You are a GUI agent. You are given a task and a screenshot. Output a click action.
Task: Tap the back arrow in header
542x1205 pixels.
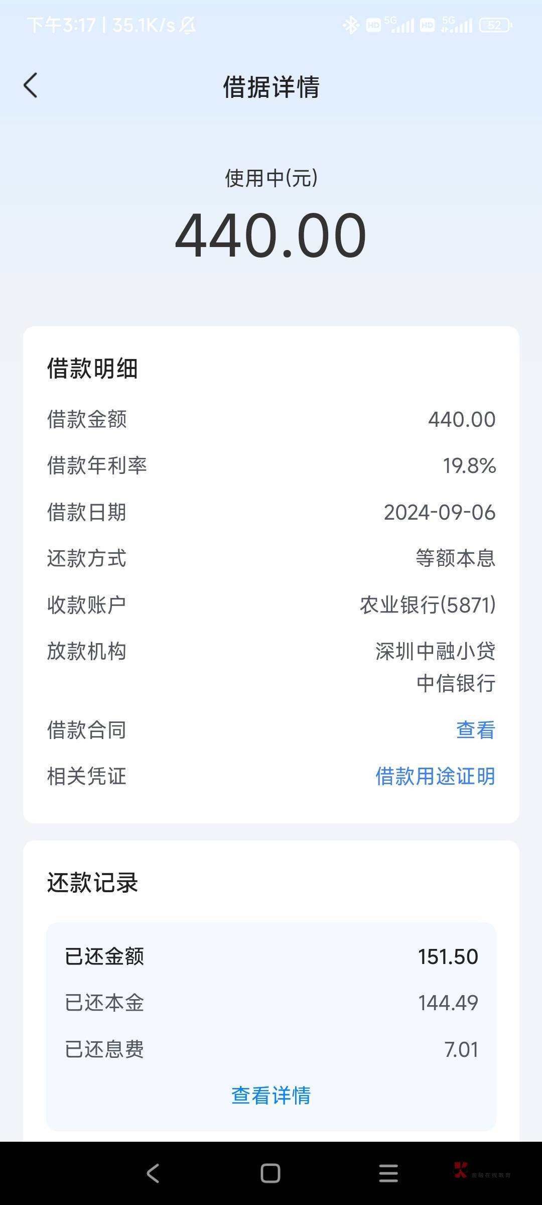31,85
